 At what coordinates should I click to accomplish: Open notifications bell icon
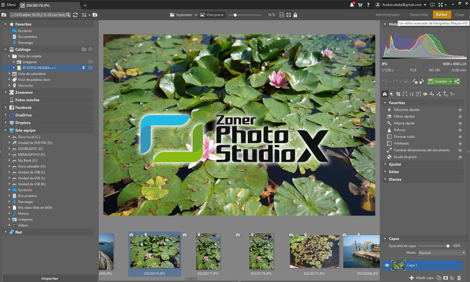(352, 5)
